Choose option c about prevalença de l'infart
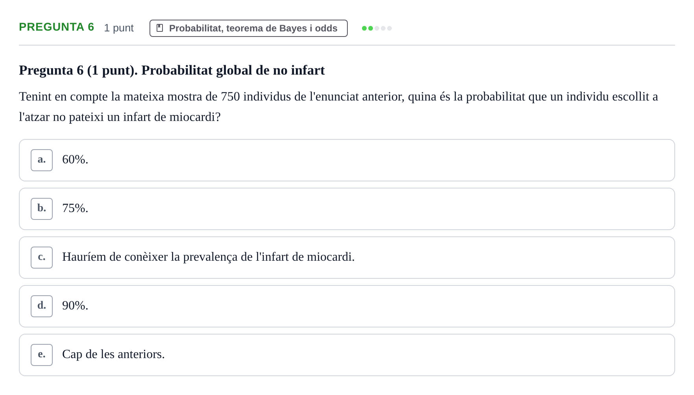Screen dimensions: 694x395 (x=347, y=258)
